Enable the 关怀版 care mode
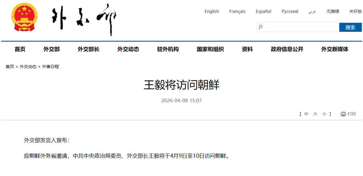 pos(355,12)
